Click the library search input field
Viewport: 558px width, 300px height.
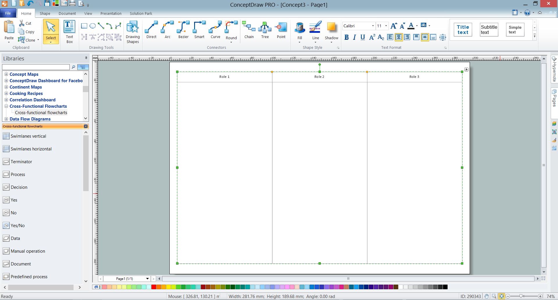point(36,67)
